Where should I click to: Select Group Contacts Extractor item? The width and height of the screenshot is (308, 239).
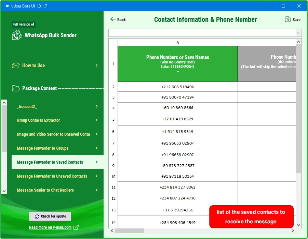57,120
